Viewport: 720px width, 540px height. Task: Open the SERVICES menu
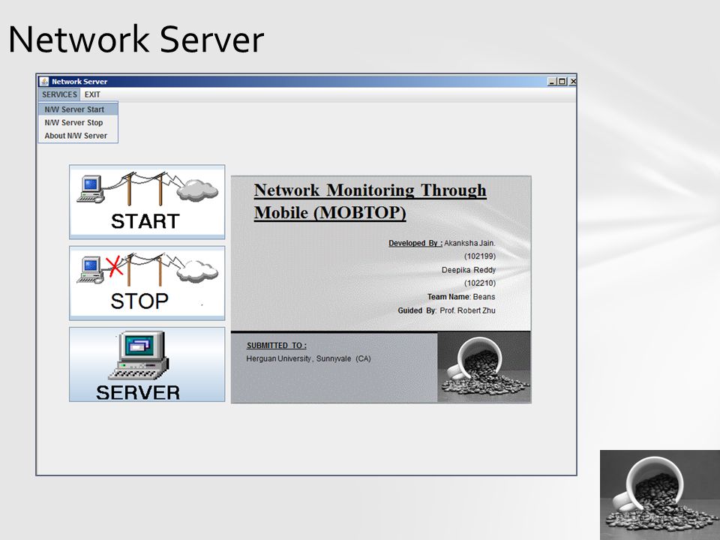59,94
